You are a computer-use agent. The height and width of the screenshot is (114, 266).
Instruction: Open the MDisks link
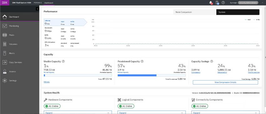point(47,82)
